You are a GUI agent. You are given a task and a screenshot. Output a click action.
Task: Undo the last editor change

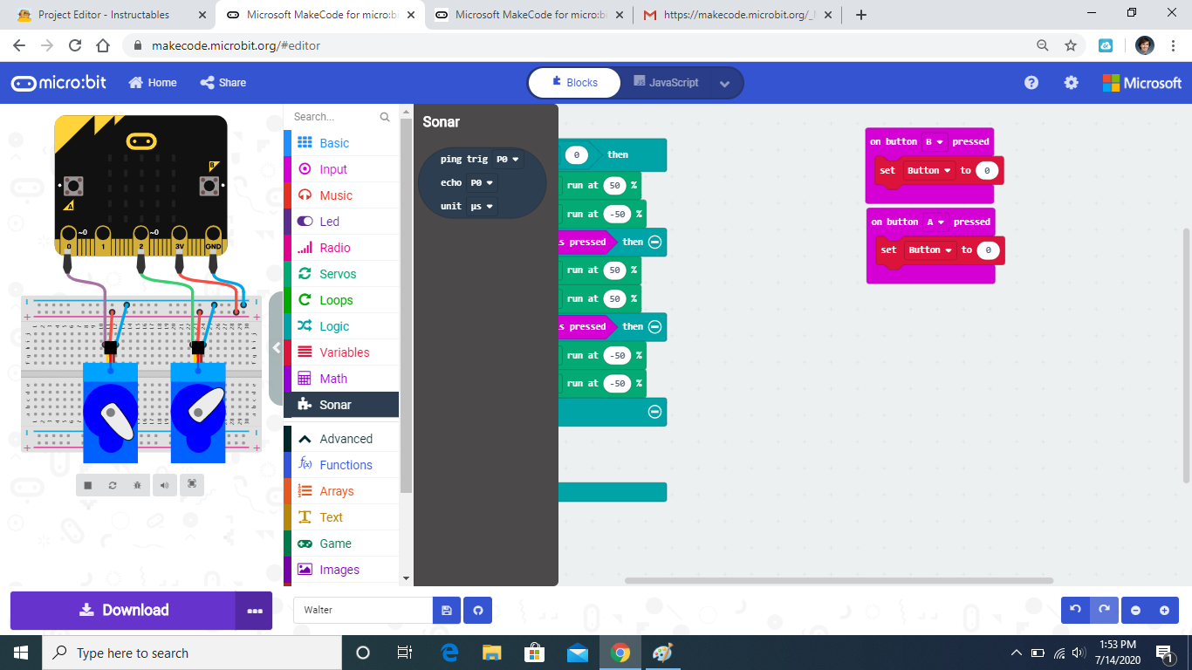tap(1075, 610)
